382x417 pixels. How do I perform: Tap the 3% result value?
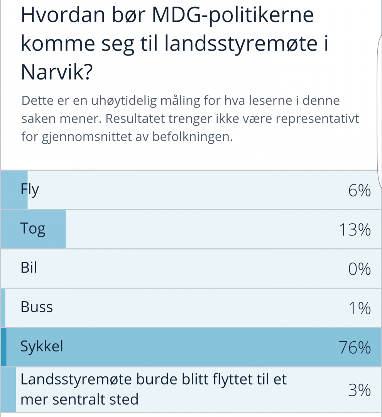[359, 390]
